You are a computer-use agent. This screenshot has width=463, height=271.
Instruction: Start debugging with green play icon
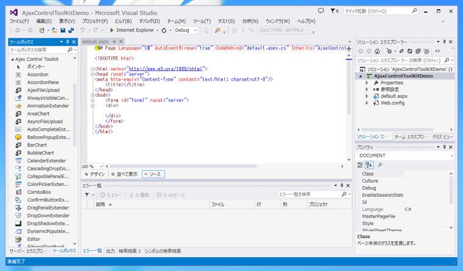111,30
